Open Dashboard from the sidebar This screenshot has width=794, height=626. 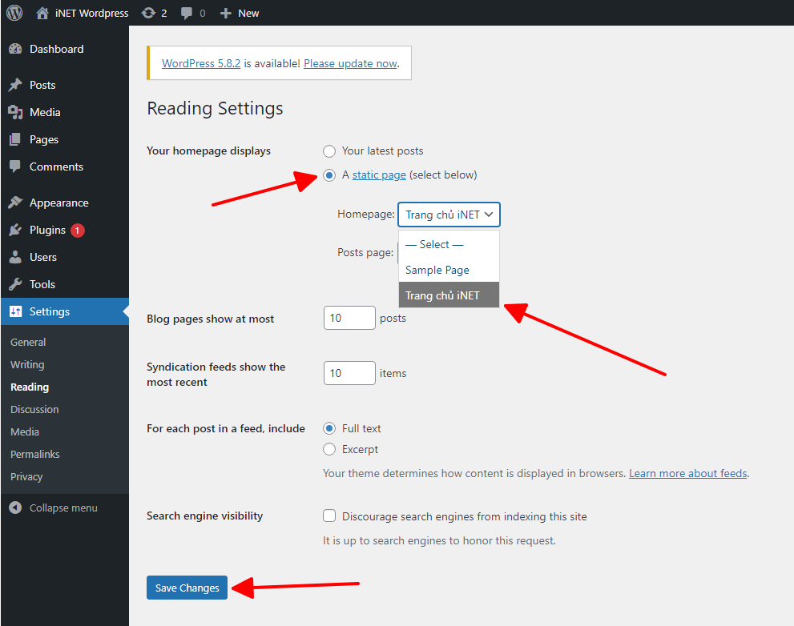point(57,49)
